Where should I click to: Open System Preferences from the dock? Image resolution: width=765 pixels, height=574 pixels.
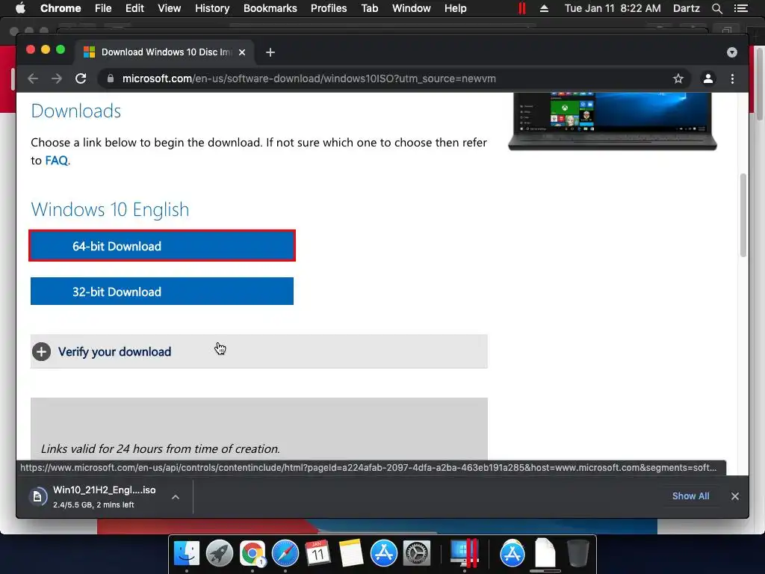(x=416, y=553)
